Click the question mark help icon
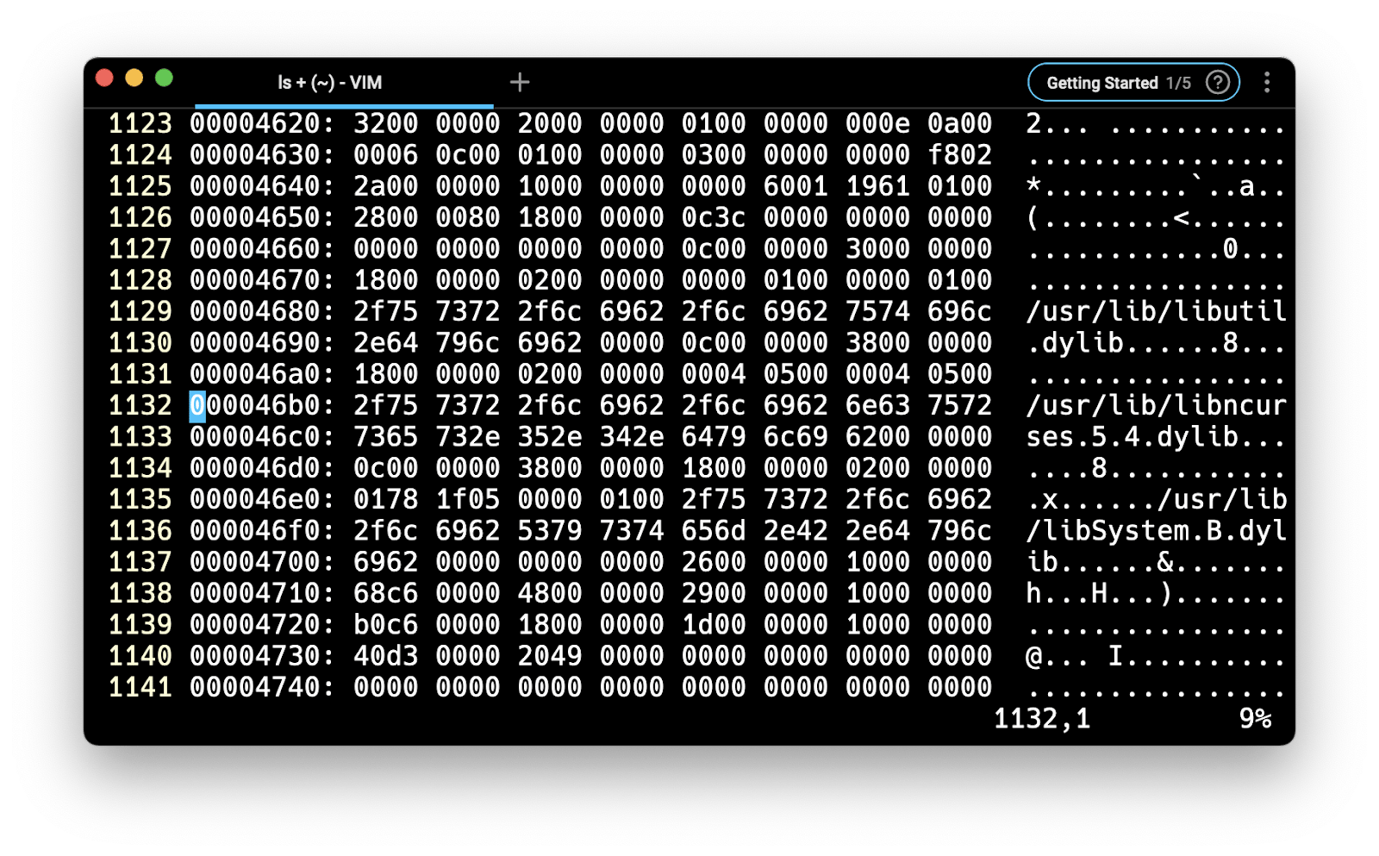The image size is (1379, 856). [x=1217, y=83]
